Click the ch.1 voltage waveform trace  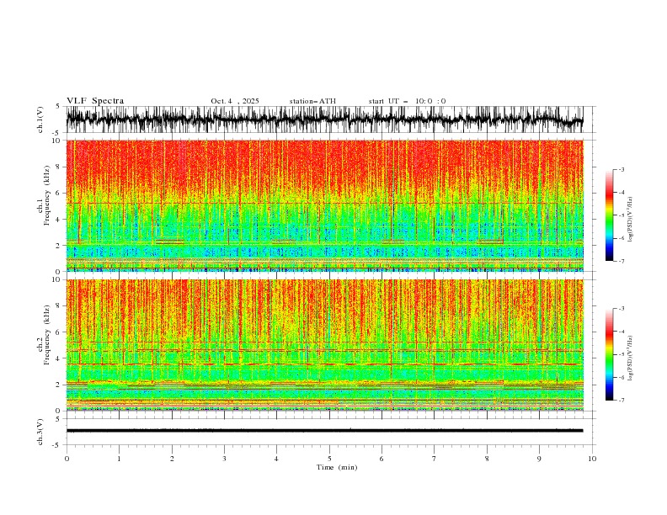324,119
